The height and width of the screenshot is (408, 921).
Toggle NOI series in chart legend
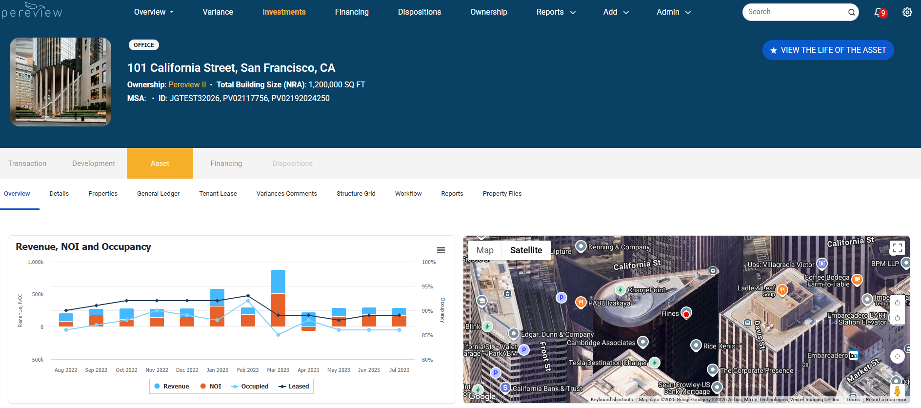coord(211,387)
